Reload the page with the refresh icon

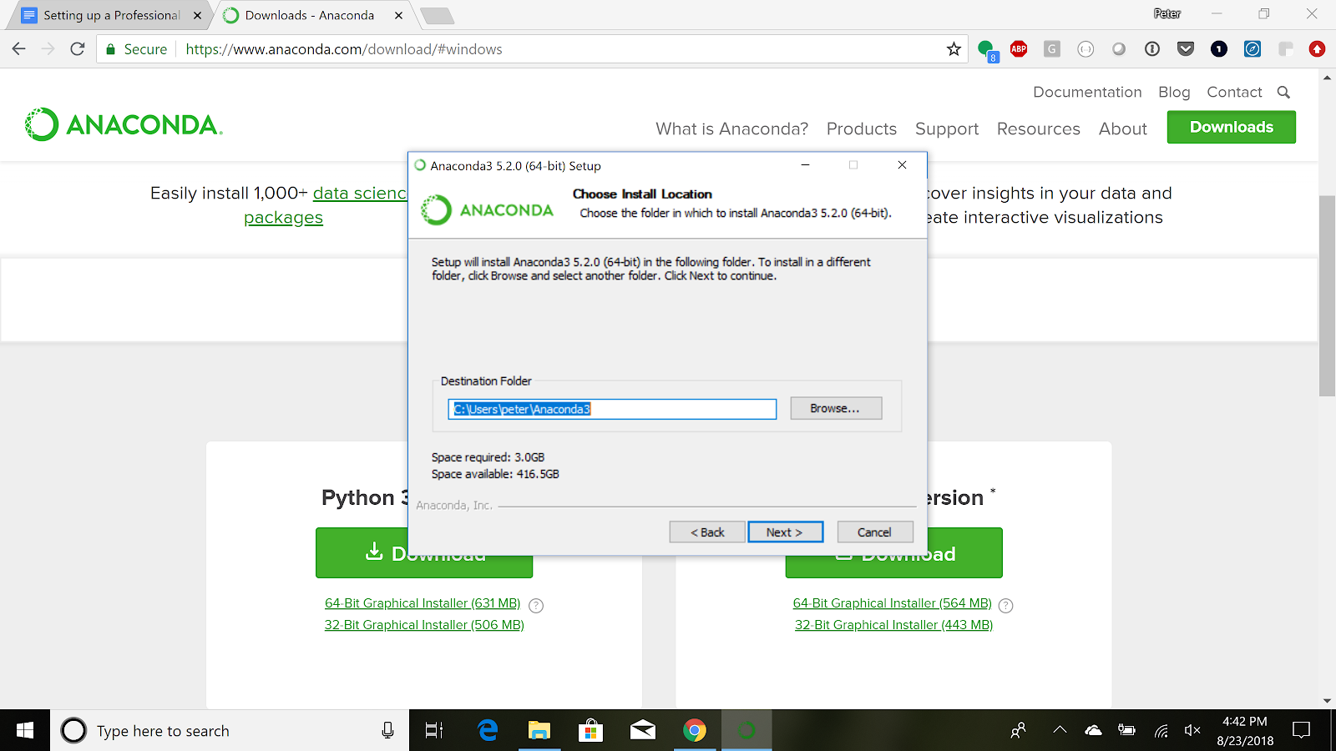point(78,49)
